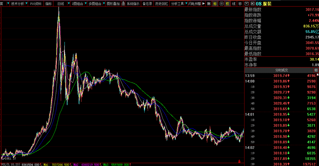
Task: Select the 分时成交 panel header
Action: click(x=281, y=70)
